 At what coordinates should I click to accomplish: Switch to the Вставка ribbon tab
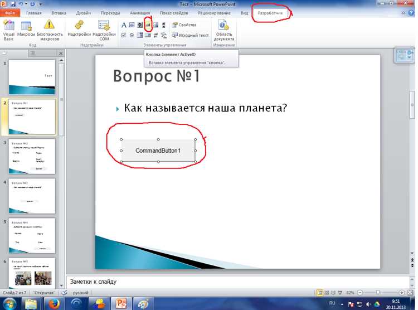click(59, 13)
